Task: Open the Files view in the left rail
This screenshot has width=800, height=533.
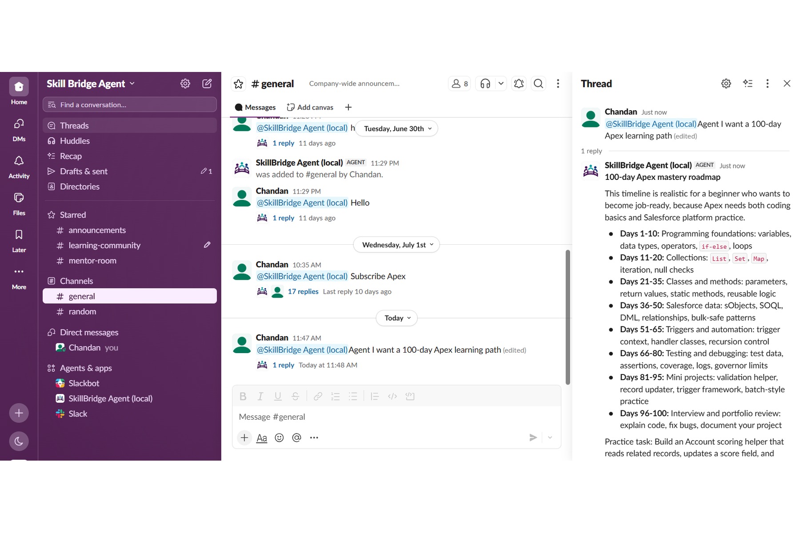Action: 19,203
